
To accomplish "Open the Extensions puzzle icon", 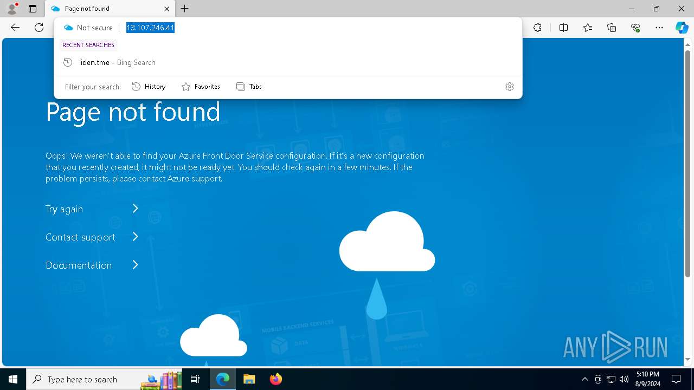I will pos(537,28).
